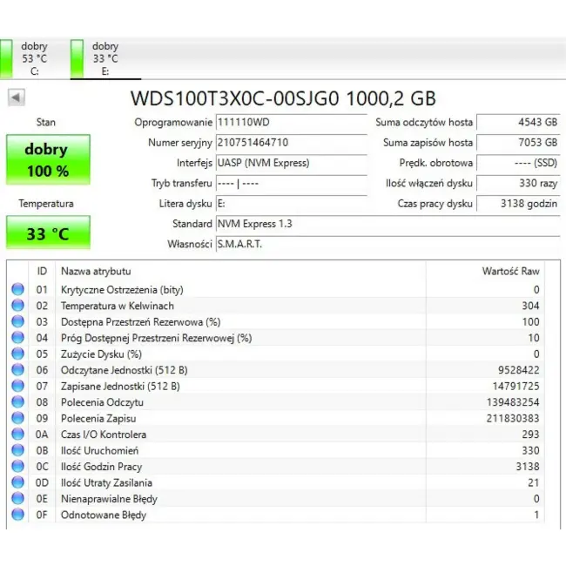Select the Polecenia Odczytu row
566x566 pixels.
pyautogui.click(x=276, y=402)
